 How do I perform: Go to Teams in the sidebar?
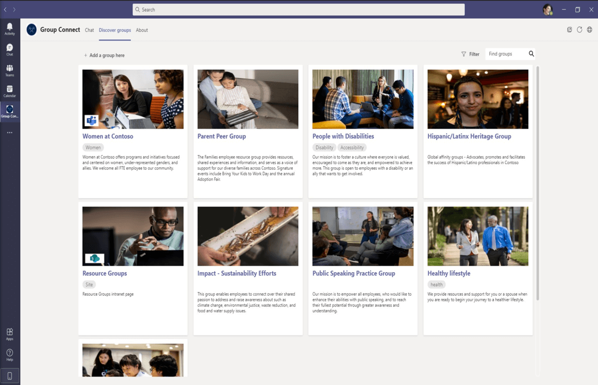[x=10, y=70]
